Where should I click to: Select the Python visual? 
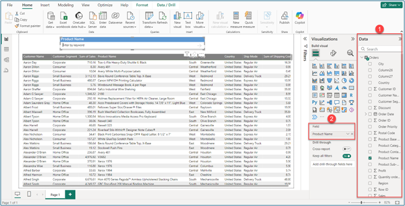[x=315, y=102]
